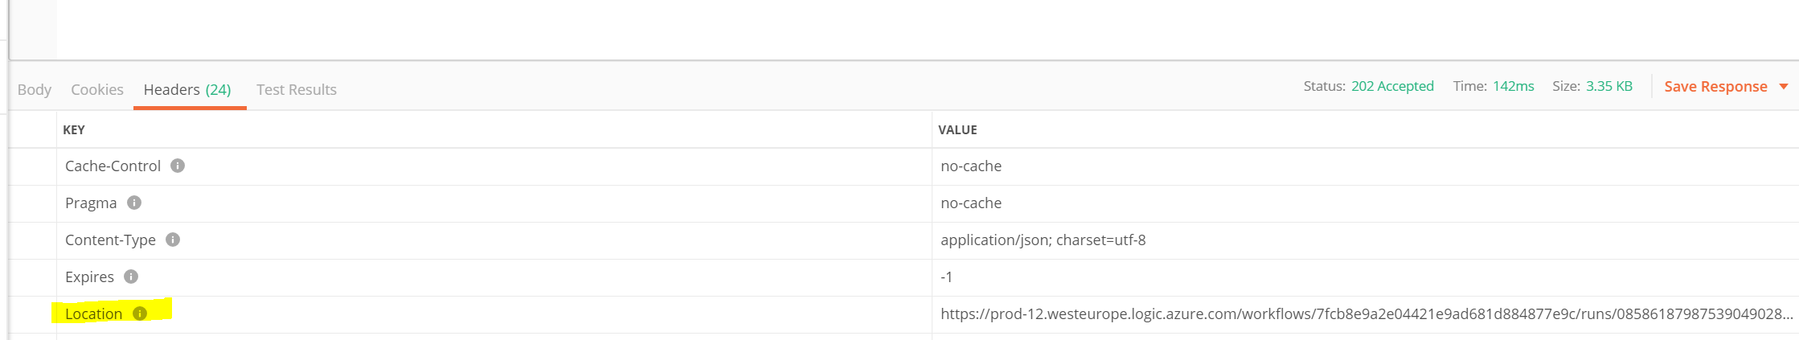Click the info icon next to Content-Type

[173, 240]
